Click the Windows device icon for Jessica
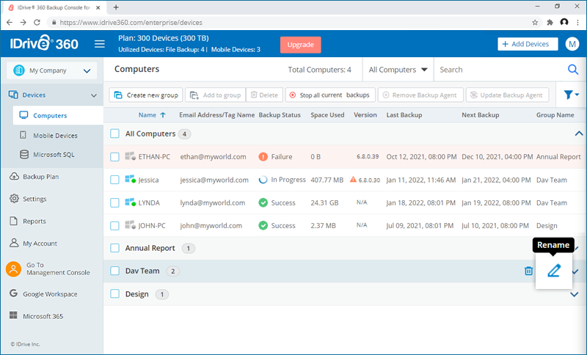The width and height of the screenshot is (587, 355). click(130, 180)
